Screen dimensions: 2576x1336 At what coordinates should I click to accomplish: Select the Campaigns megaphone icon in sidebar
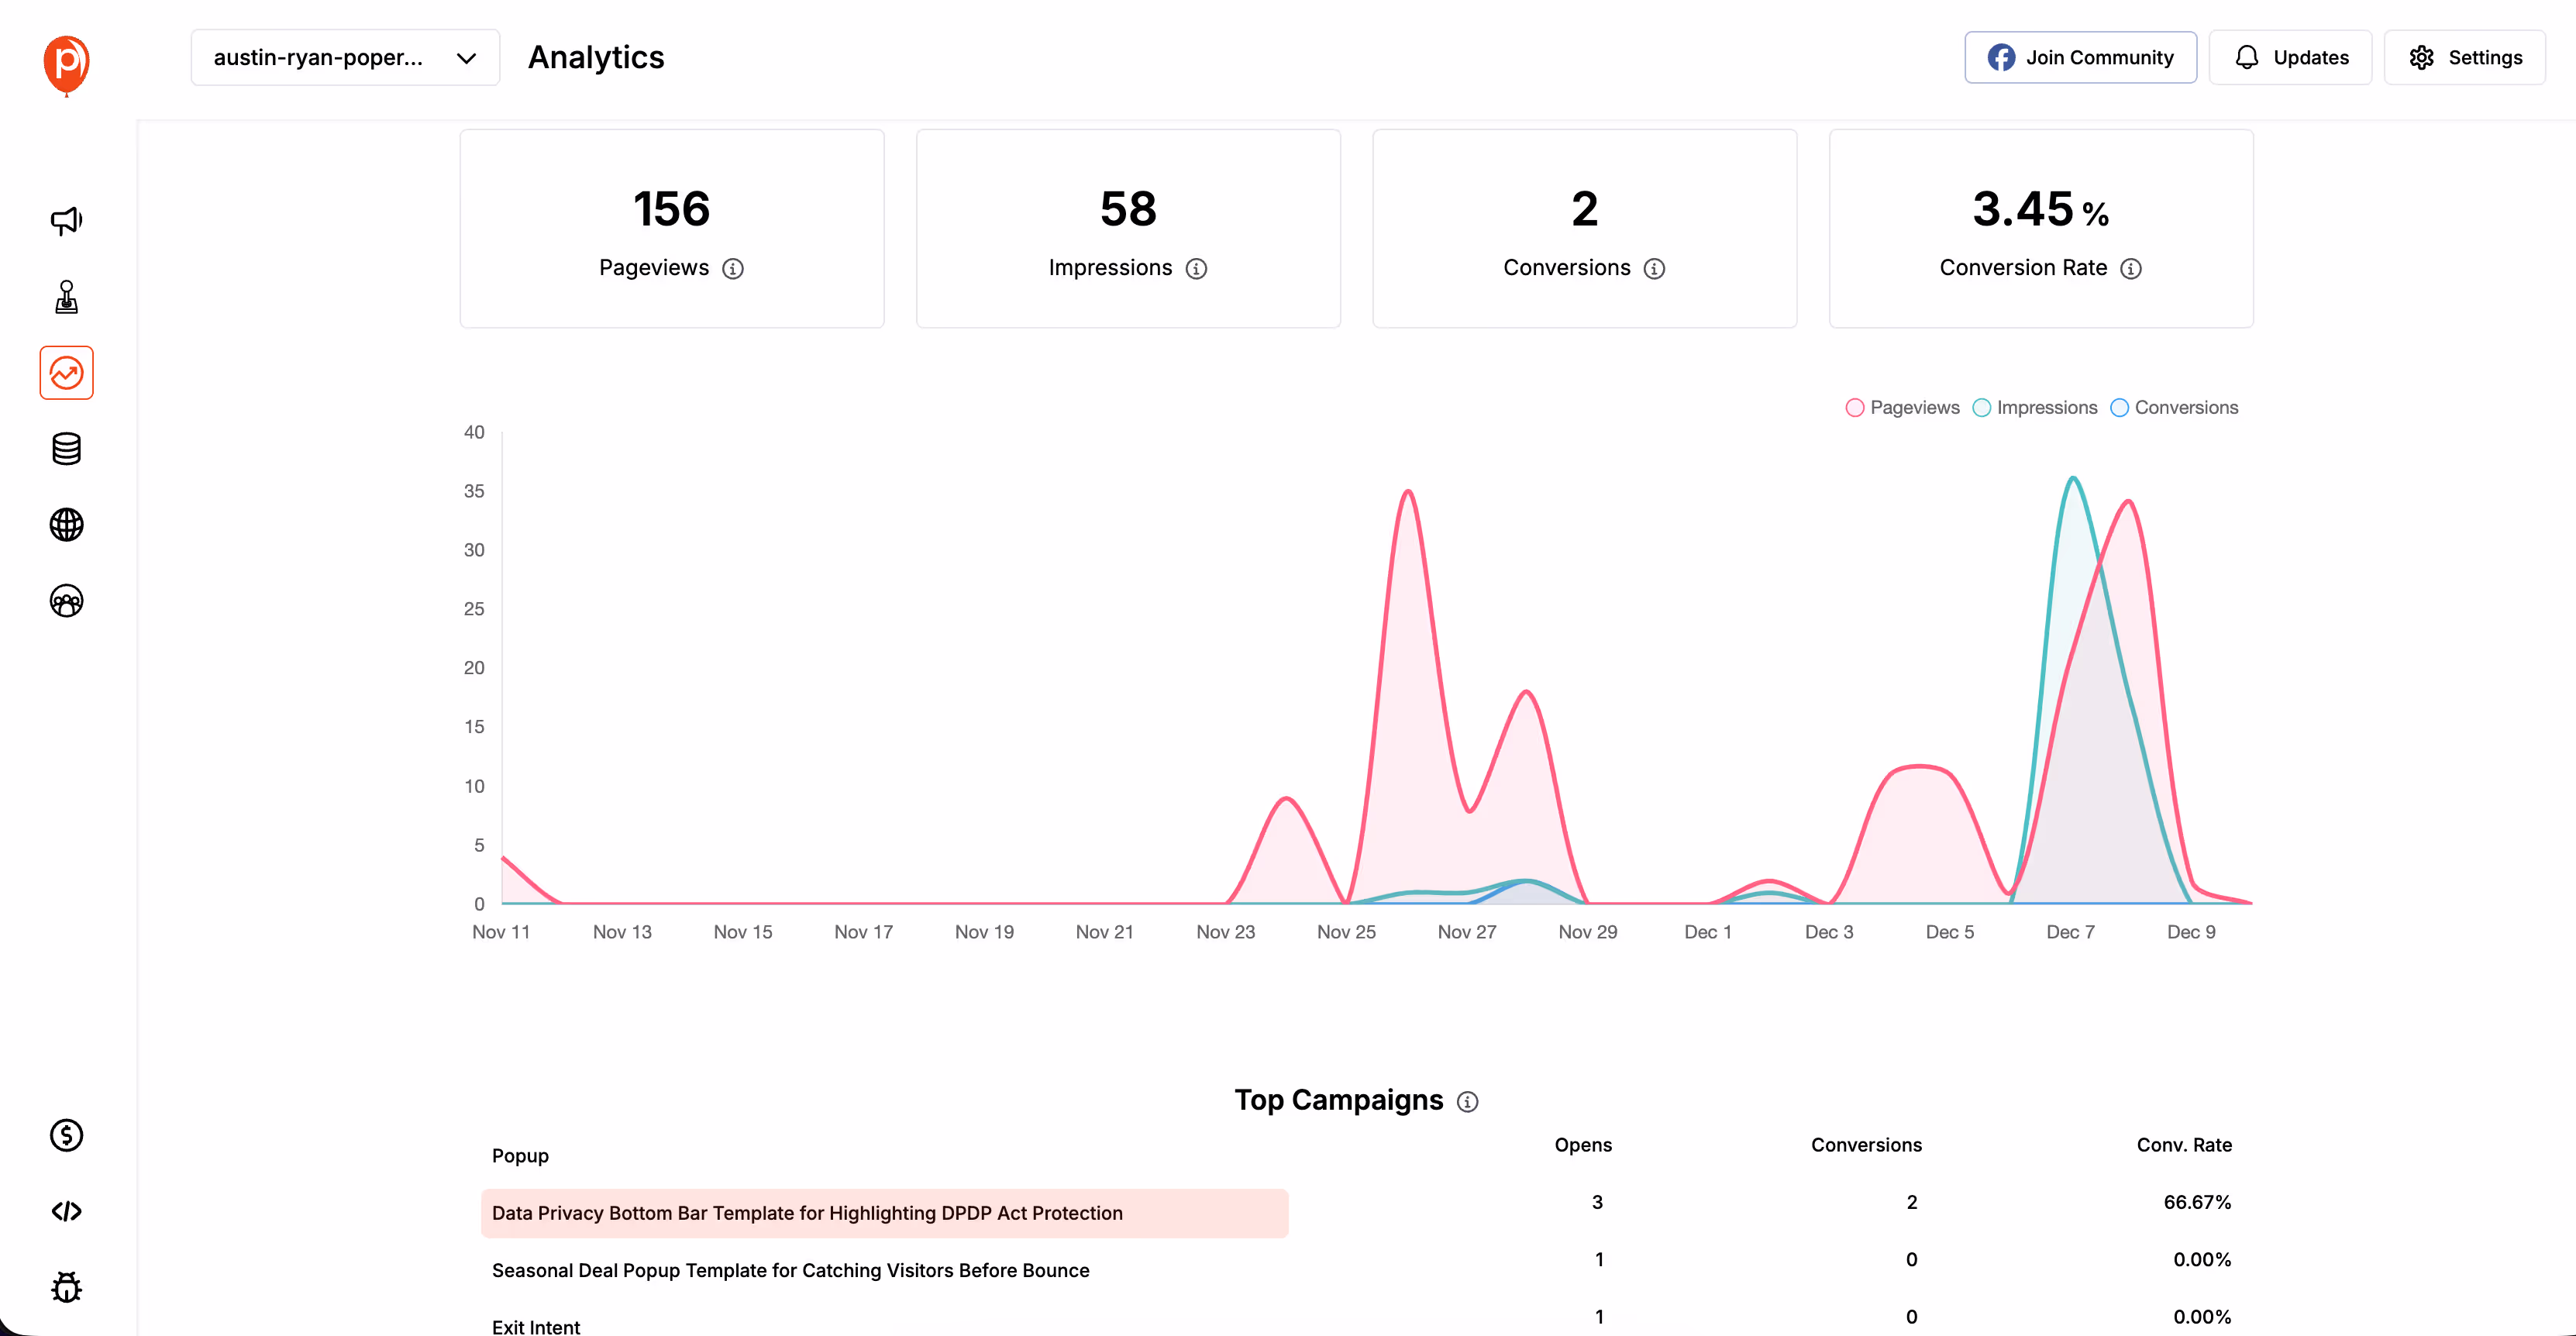66,219
